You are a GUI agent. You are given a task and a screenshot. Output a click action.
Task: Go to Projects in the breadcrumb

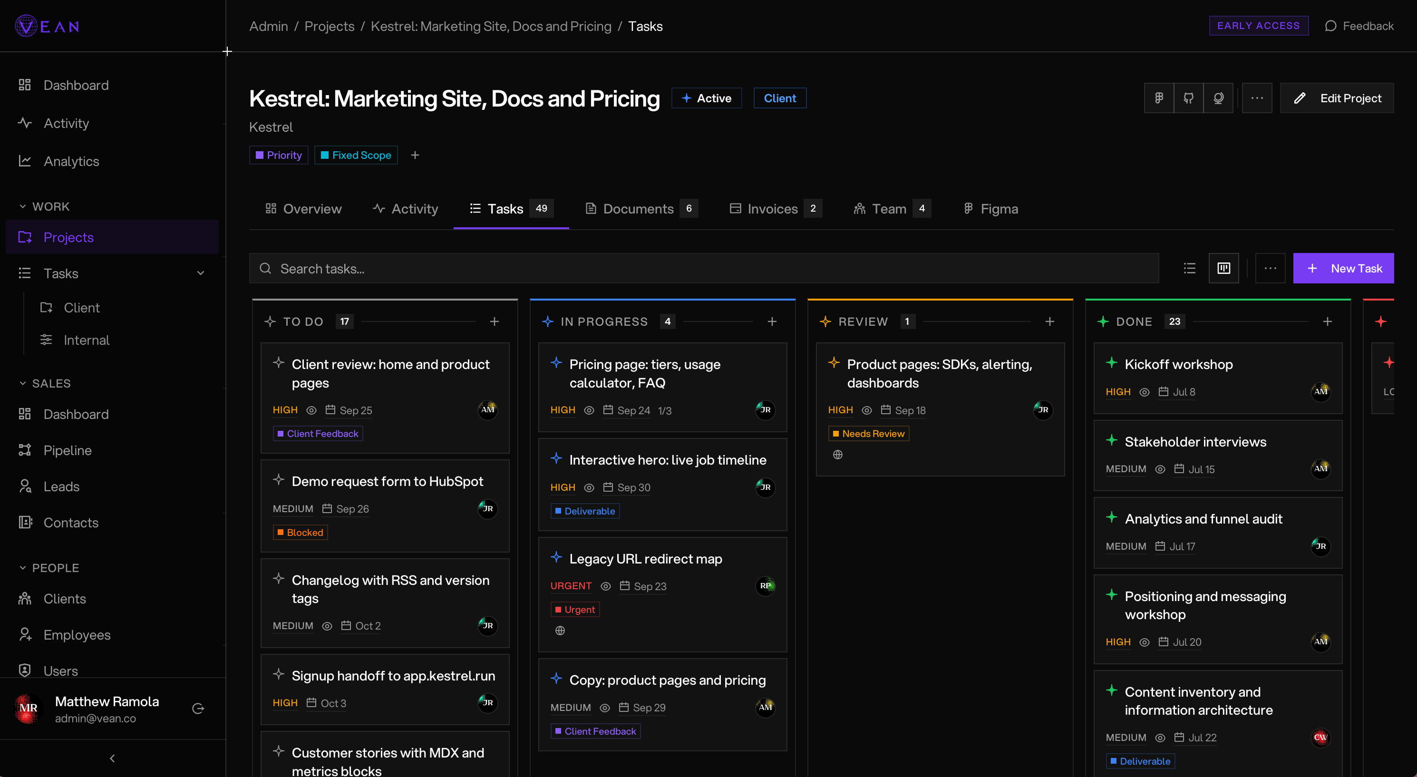tap(330, 26)
